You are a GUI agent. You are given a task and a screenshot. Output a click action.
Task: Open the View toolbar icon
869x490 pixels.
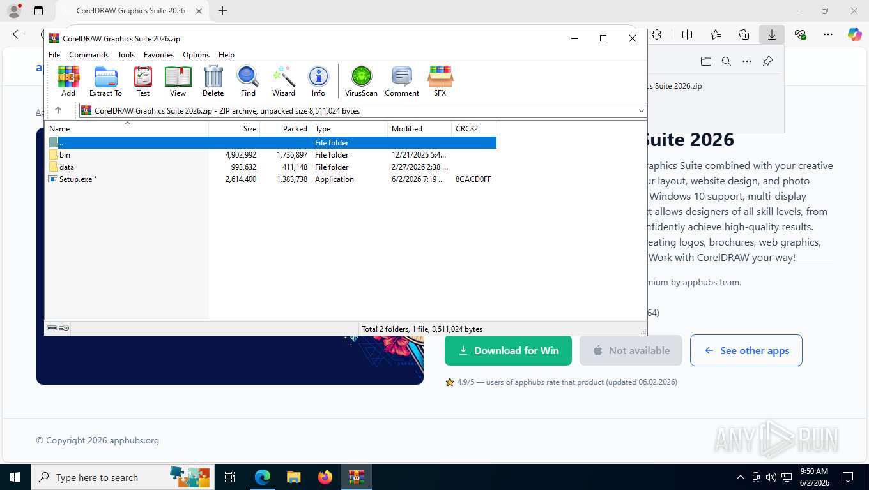pos(178,81)
